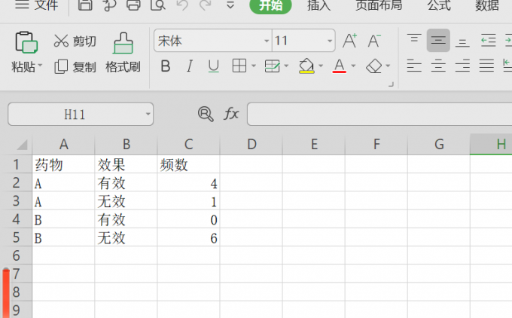Click the 粘贴 paste icon
This screenshot has width=512, height=318.
click(x=26, y=42)
